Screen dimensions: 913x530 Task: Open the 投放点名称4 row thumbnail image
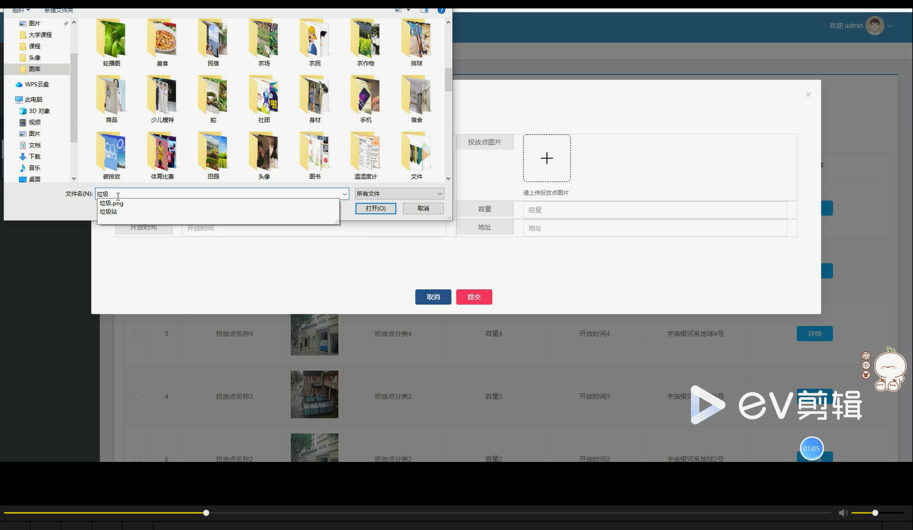(314, 334)
